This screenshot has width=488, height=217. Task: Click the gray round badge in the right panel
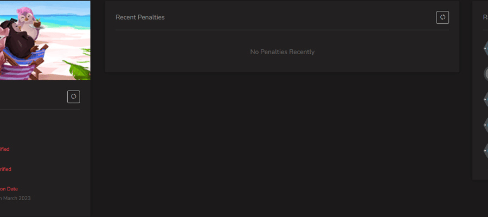486,74
